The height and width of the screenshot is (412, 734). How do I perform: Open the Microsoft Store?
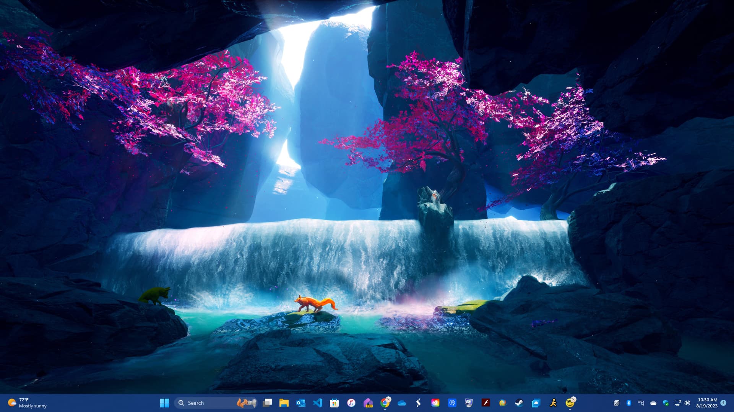point(335,403)
